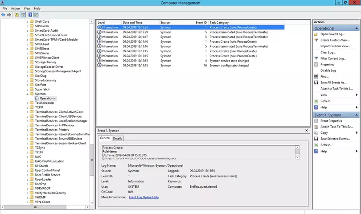Sort by the Date and Time column header
Viewport: 361px width, 214px height.
[140, 23]
